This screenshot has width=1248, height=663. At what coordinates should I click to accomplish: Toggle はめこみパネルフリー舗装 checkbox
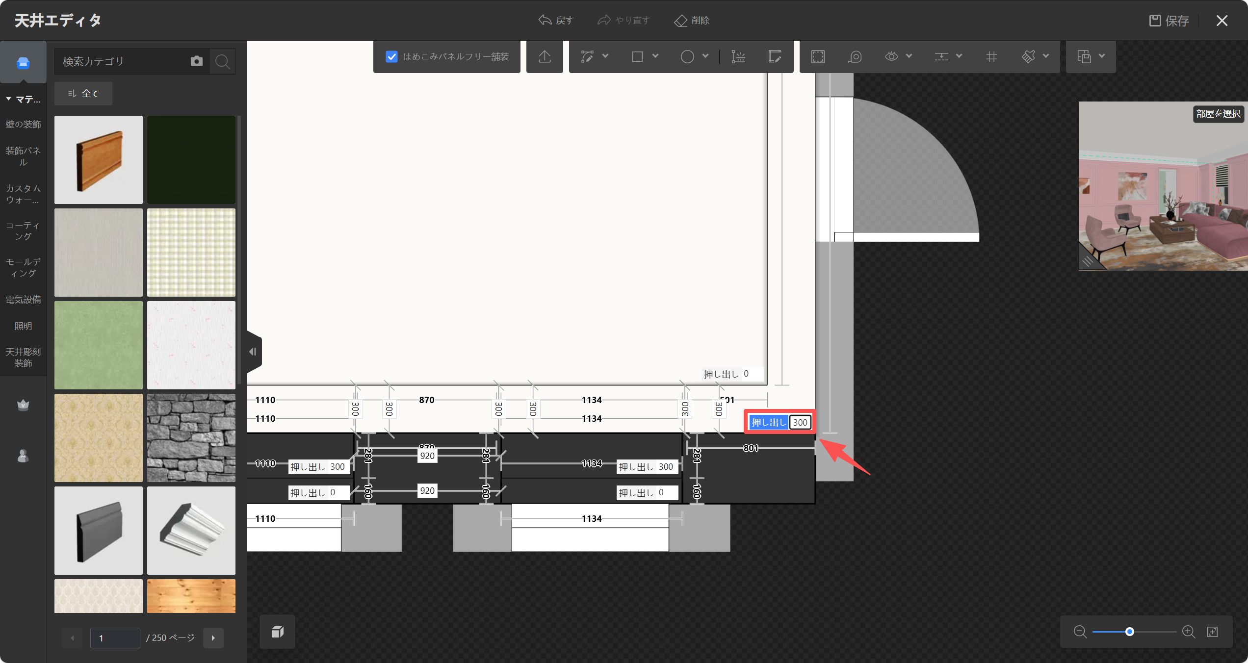coord(391,57)
